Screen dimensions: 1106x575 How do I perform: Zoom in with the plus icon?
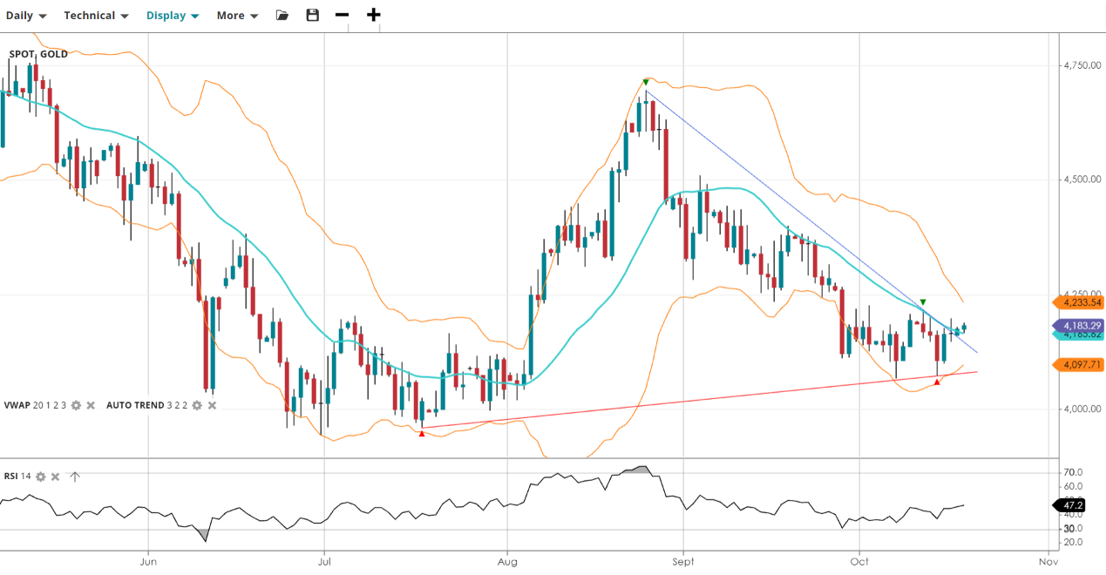pyautogui.click(x=374, y=15)
